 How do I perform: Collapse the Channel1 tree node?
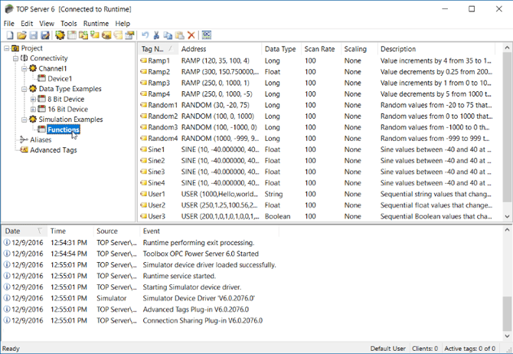(24, 68)
